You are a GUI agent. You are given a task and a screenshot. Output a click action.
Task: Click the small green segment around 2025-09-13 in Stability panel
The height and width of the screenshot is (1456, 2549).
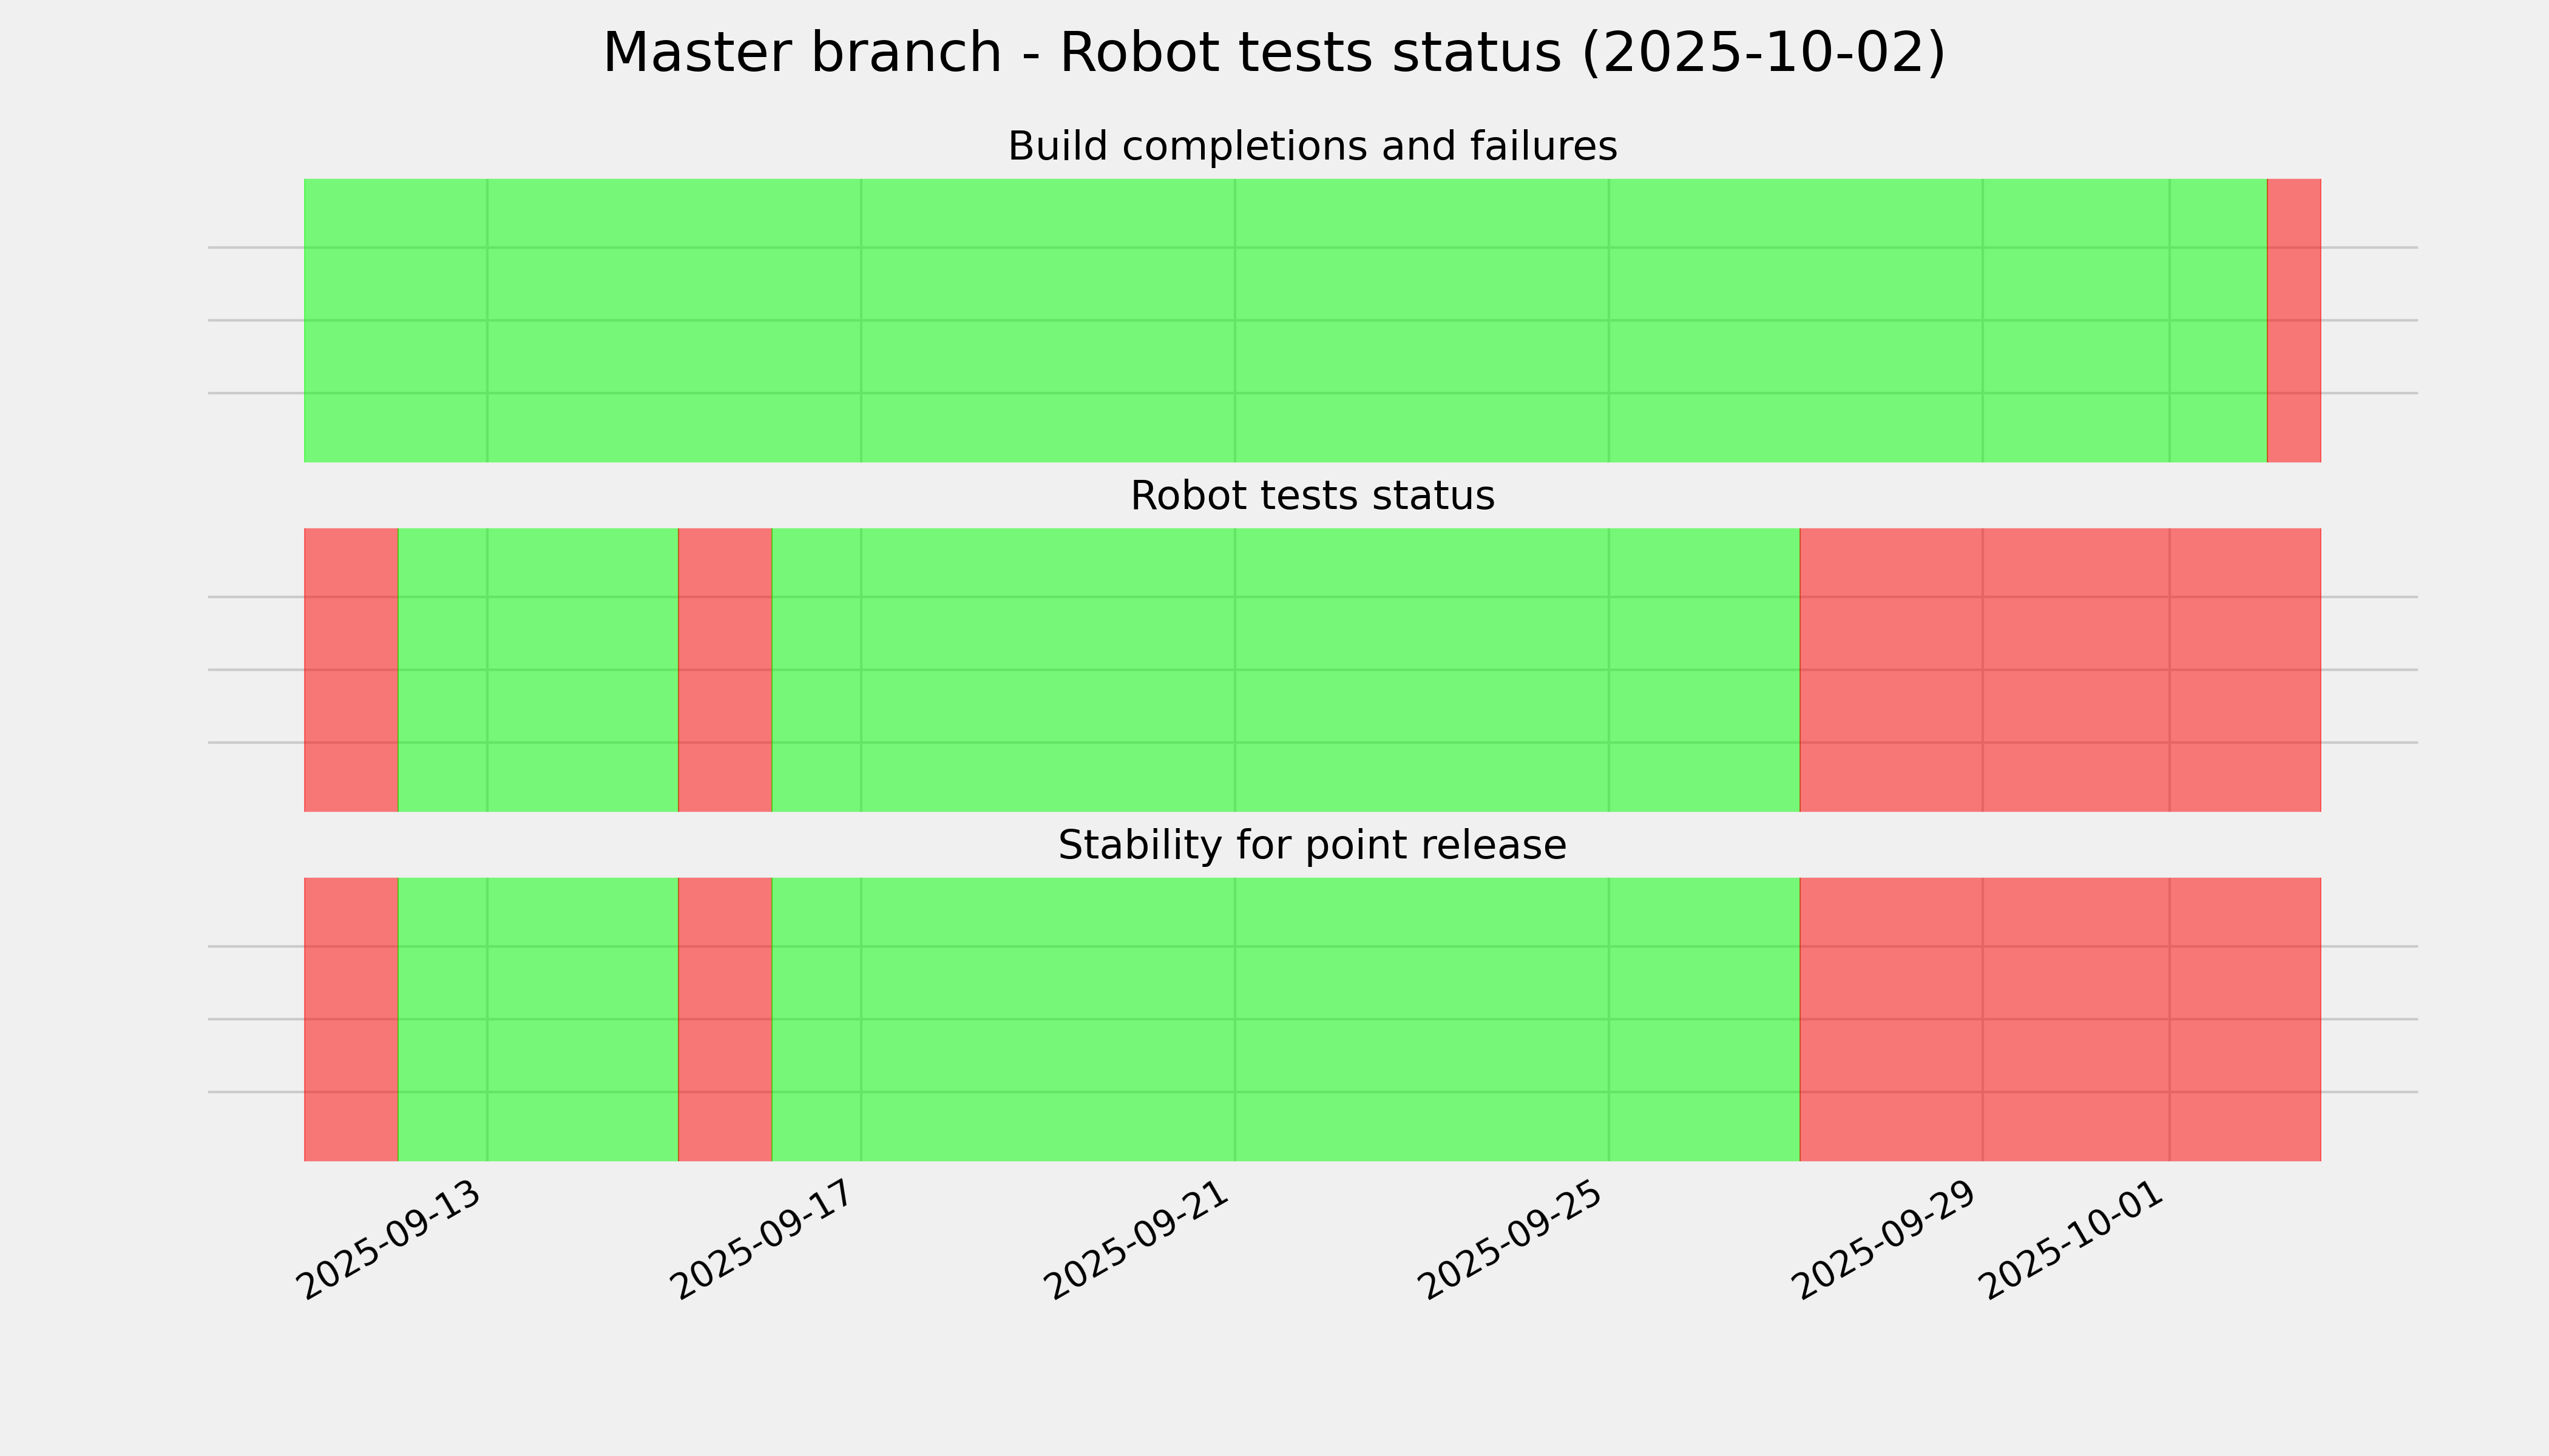click(538, 1019)
